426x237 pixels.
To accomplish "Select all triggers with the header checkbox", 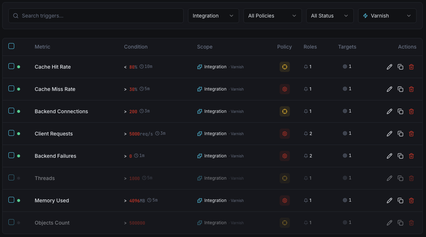I will (x=11, y=46).
